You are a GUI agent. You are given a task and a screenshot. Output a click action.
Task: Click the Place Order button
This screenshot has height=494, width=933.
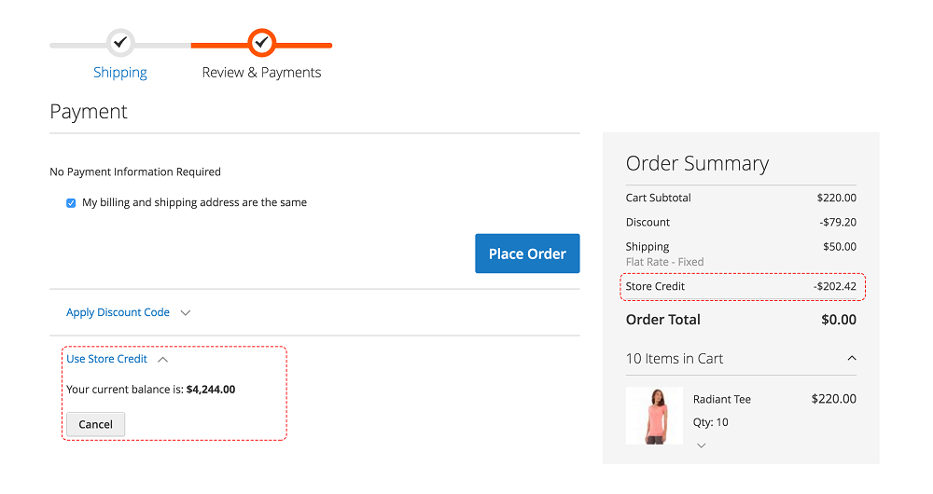pyautogui.click(x=527, y=254)
